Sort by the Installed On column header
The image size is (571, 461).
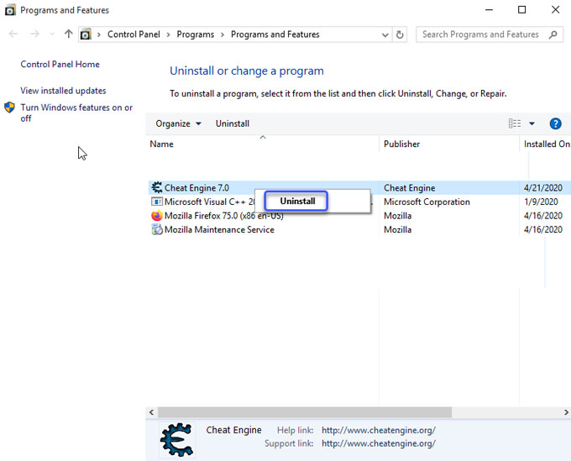(x=547, y=144)
